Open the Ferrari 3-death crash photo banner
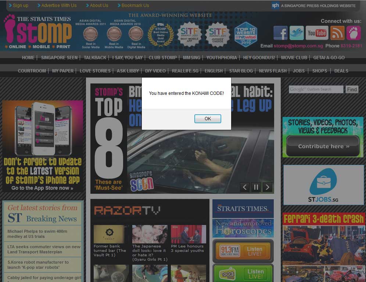Screen dimensions: 366x282 (x=324, y=247)
